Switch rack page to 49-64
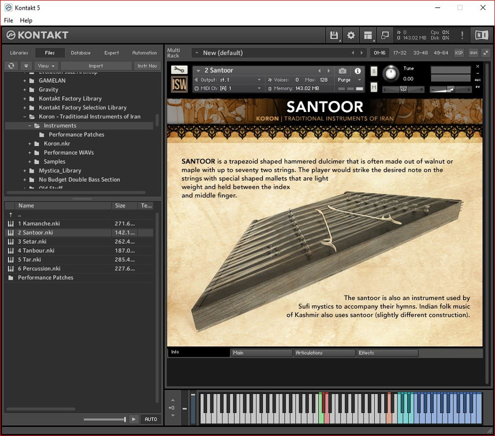495x436 pixels. click(x=441, y=53)
